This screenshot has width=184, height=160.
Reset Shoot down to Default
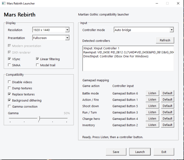(x=167, y=106)
